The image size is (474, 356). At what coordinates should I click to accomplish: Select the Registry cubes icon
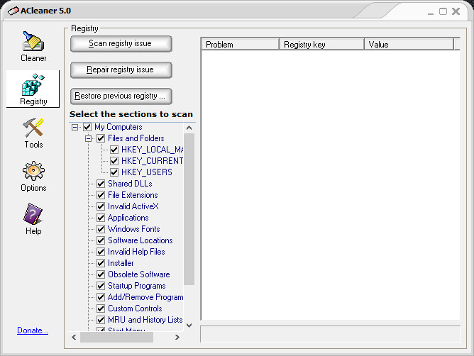[33, 84]
